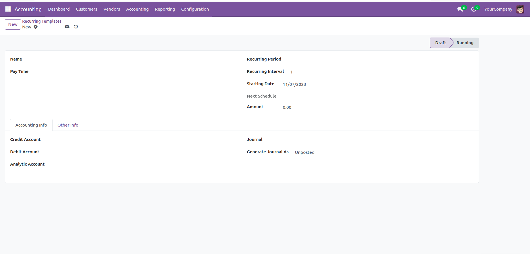Switch company via YourCompany selector
The height and width of the screenshot is (254, 530).
tap(498, 9)
